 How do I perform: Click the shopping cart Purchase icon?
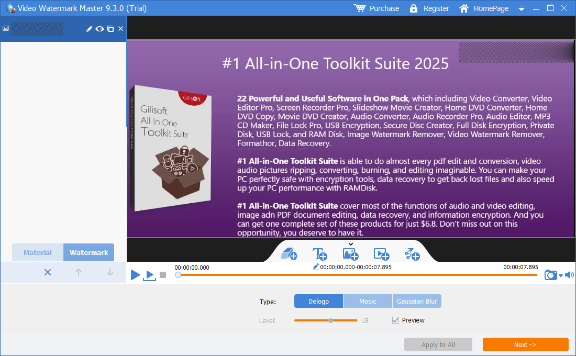359,8
